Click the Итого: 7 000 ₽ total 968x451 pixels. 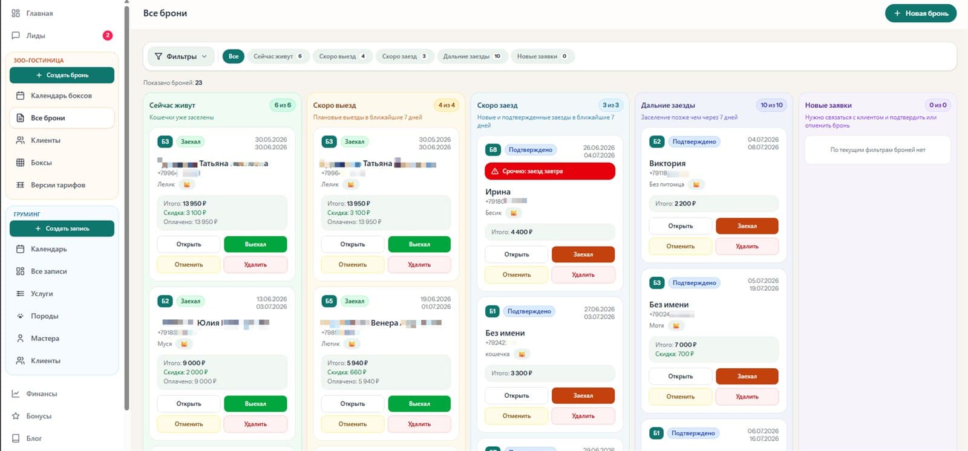pyautogui.click(x=676, y=345)
